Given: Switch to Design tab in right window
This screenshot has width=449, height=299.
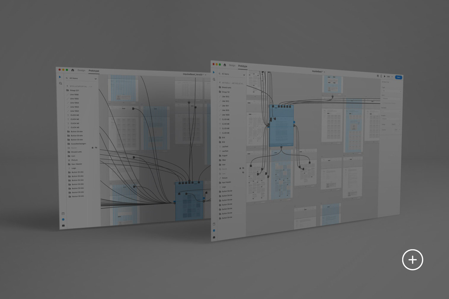Looking at the screenshot, I should pos(232,65).
